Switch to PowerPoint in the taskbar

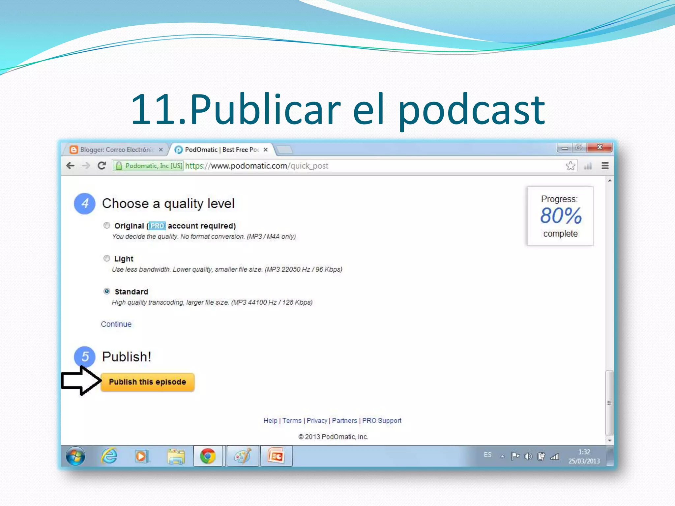[276, 456]
